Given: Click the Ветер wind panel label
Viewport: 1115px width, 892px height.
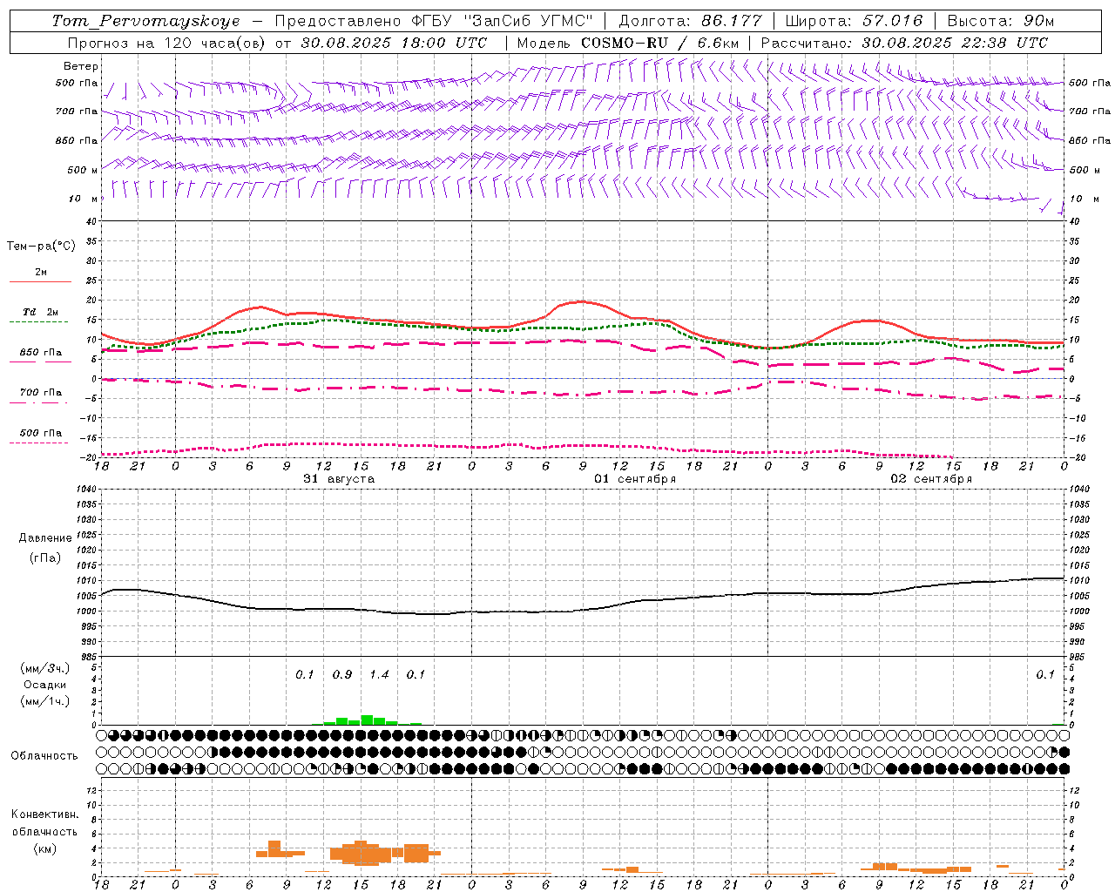Looking at the screenshot, I should coord(81,66).
